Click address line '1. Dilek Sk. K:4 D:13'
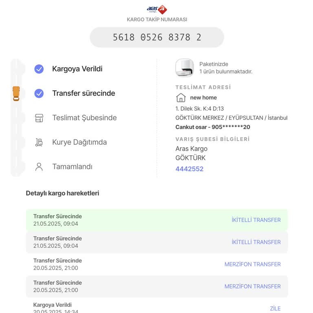Screen dimensions: 313x313 point(200,108)
